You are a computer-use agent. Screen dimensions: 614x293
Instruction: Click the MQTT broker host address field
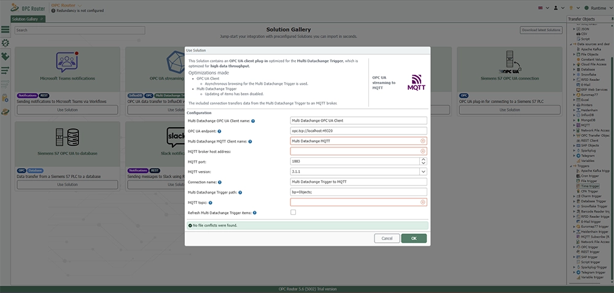point(359,151)
